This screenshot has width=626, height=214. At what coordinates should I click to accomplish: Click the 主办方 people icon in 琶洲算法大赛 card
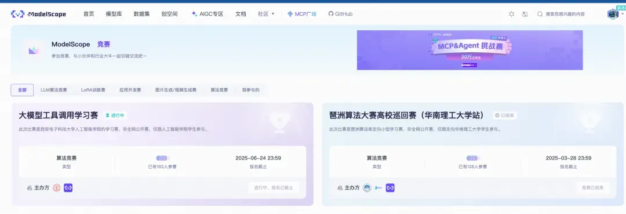(x=340, y=188)
